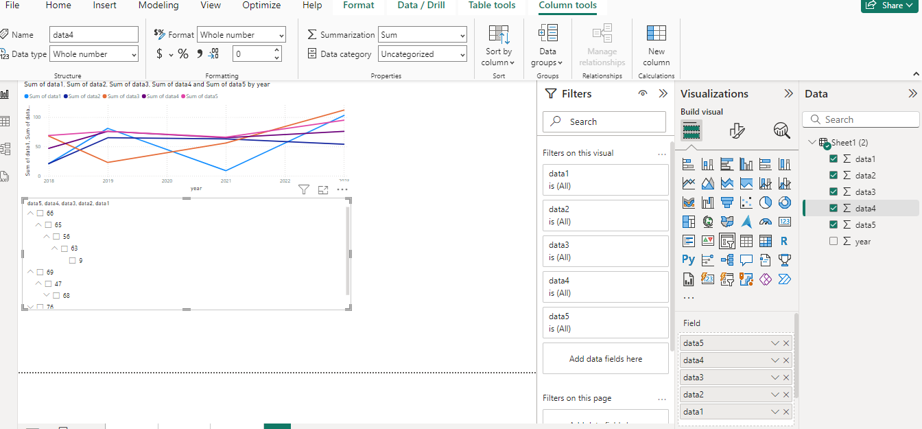Switch to the Table tools tab

pyautogui.click(x=492, y=5)
